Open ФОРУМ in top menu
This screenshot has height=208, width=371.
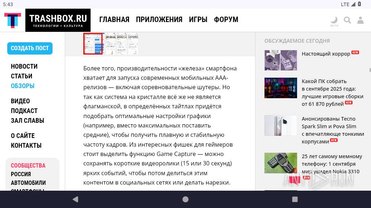[x=226, y=19]
